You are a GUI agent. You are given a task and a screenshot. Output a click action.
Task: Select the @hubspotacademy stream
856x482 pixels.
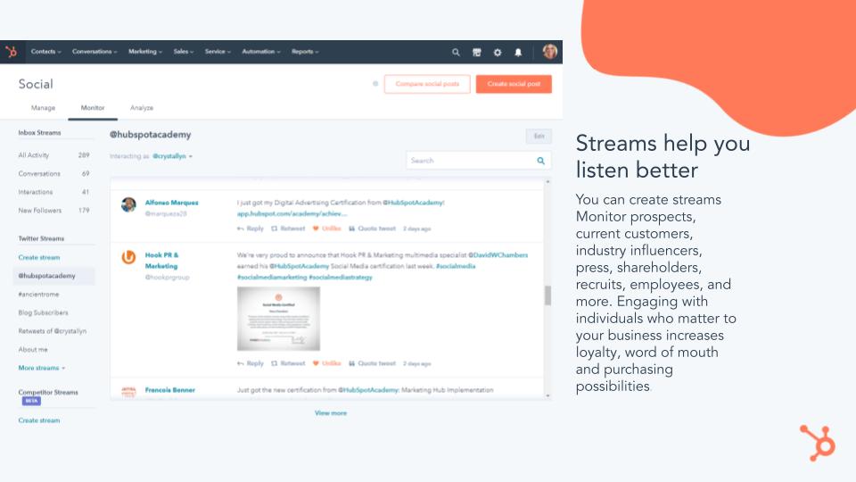(53, 276)
